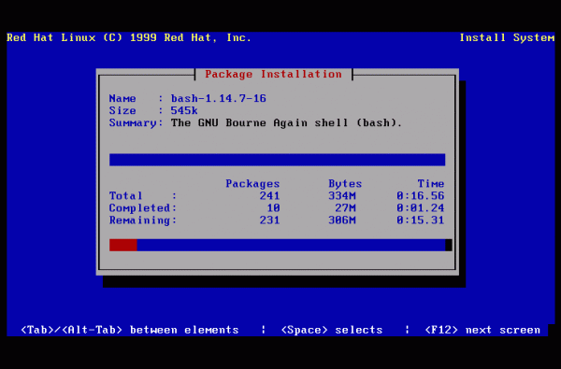Click completed packages value 10
Image resolution: width=561 pixels, height=369 pixels.
(x=273, y=207)
